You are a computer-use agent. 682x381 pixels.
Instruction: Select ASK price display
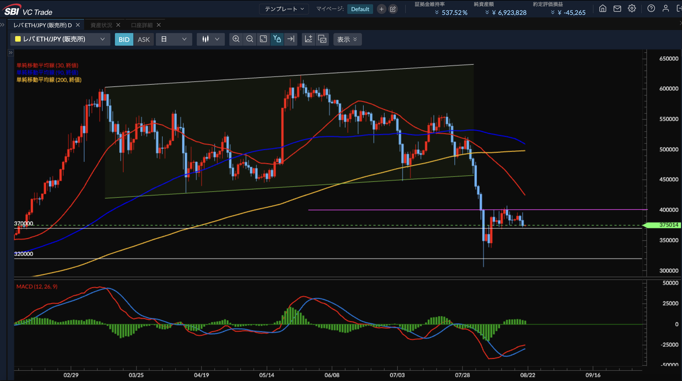click(144, 39)
